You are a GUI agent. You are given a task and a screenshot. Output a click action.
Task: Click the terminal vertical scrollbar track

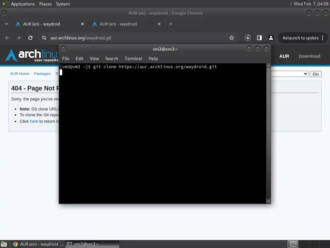[268, 133]
